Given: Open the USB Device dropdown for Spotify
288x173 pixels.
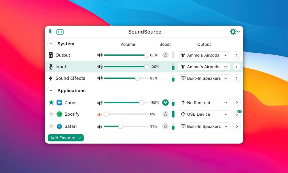Looking at the screenshot, I should [204, 114].
